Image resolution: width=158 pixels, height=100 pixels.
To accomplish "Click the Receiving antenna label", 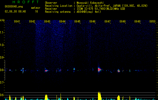I will pyautogui.click(x=58, y=12).
